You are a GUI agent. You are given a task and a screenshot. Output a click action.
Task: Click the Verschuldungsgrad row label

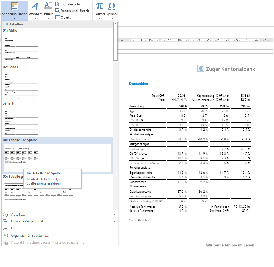point(141,196)
